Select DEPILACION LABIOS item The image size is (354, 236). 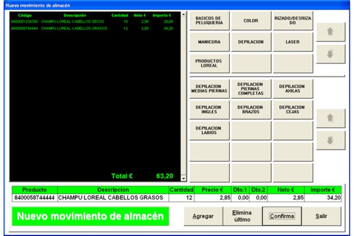[x=210, y=130]
